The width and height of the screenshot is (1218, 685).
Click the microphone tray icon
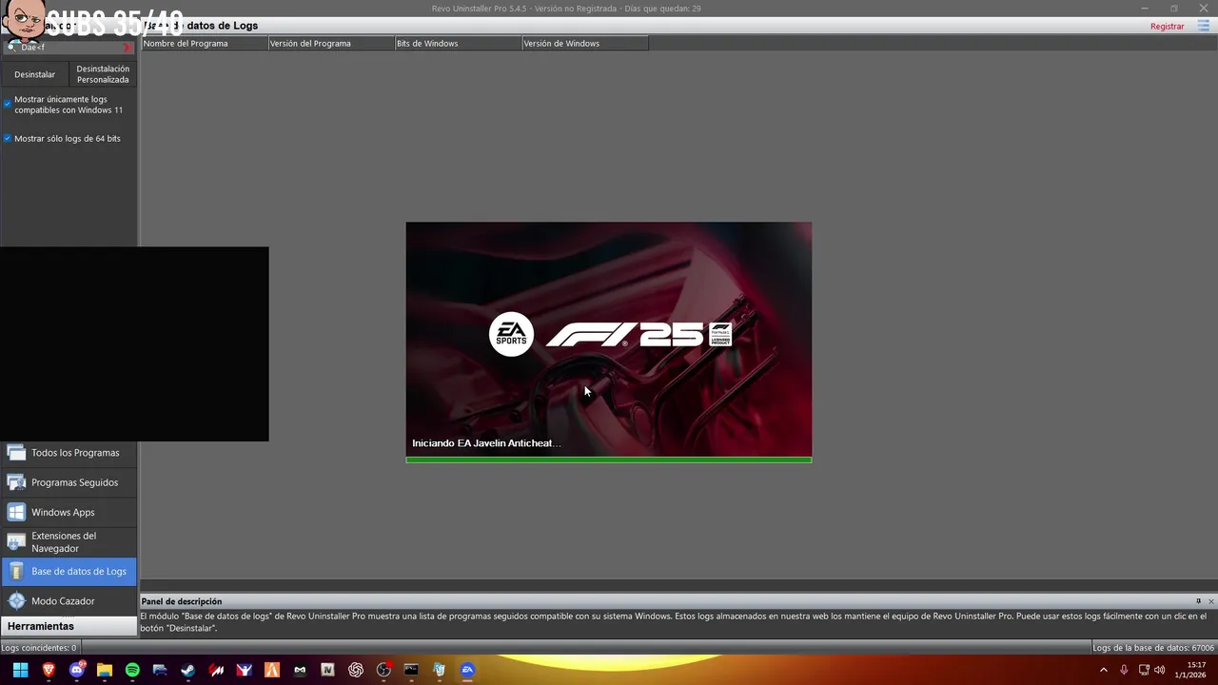coord(1124,670)
